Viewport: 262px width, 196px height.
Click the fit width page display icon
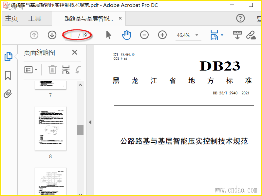click(214, 35)
